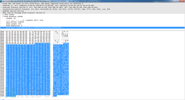
Task: Select the Data Offset: 0x0050 field
Action: (15, 22)
